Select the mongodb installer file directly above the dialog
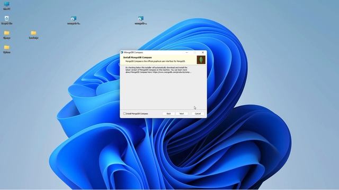This screenshot has width=339, height=190. click(141, 21)
